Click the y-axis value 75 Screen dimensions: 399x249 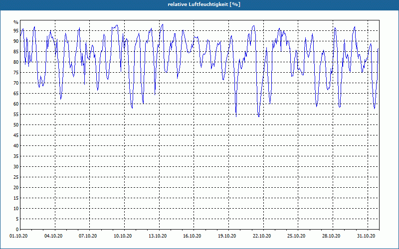click(16, 72)
